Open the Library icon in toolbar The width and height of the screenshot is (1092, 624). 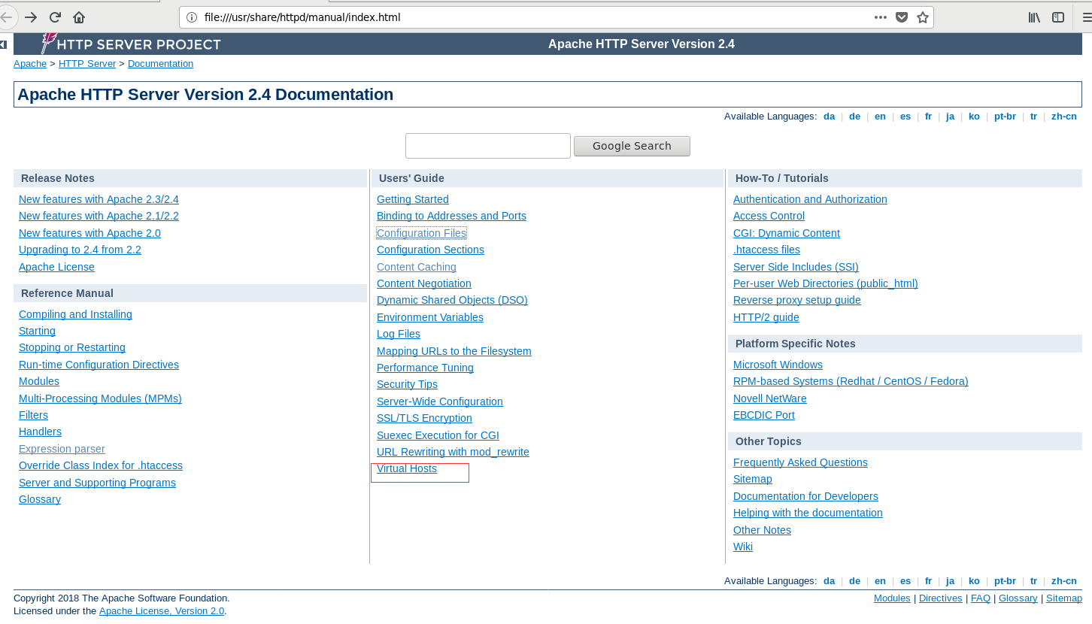(1034, 17)
